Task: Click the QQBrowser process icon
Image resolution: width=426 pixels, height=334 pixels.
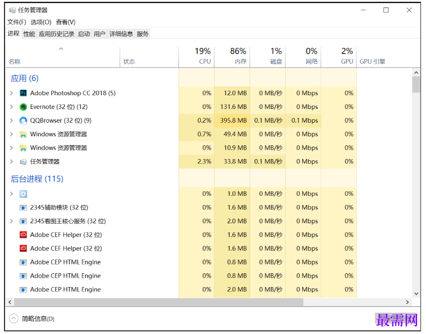Action: (x=24, y=120)
